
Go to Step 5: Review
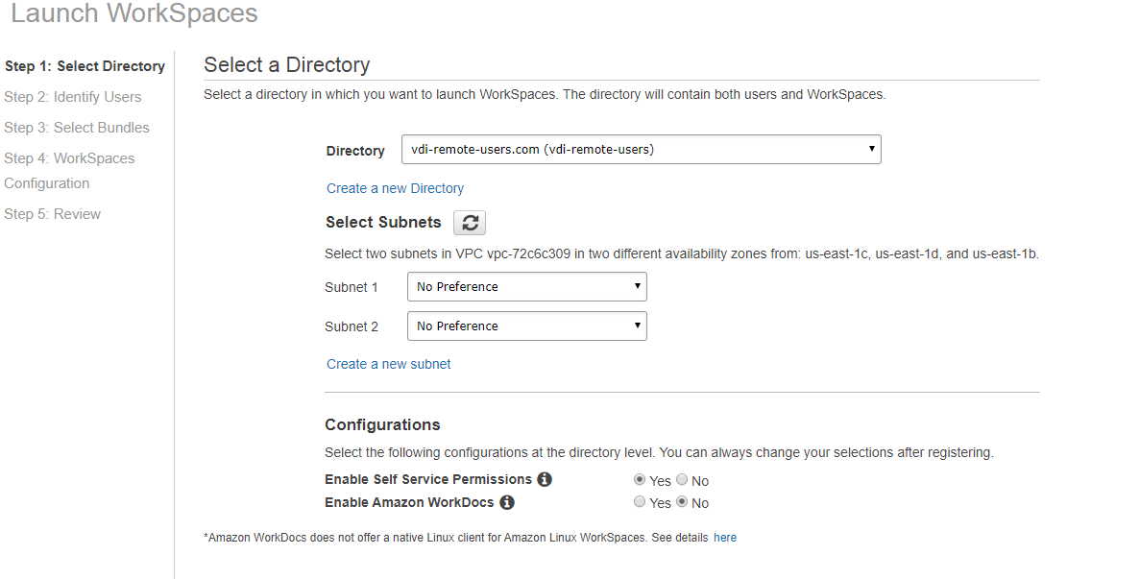53,214
